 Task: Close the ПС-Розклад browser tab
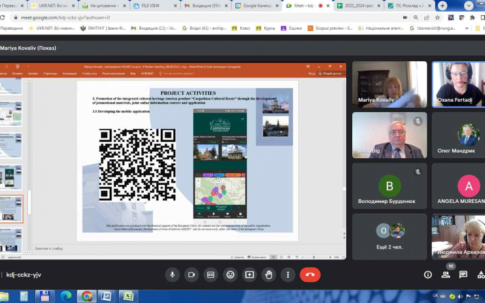coord(430,5)
